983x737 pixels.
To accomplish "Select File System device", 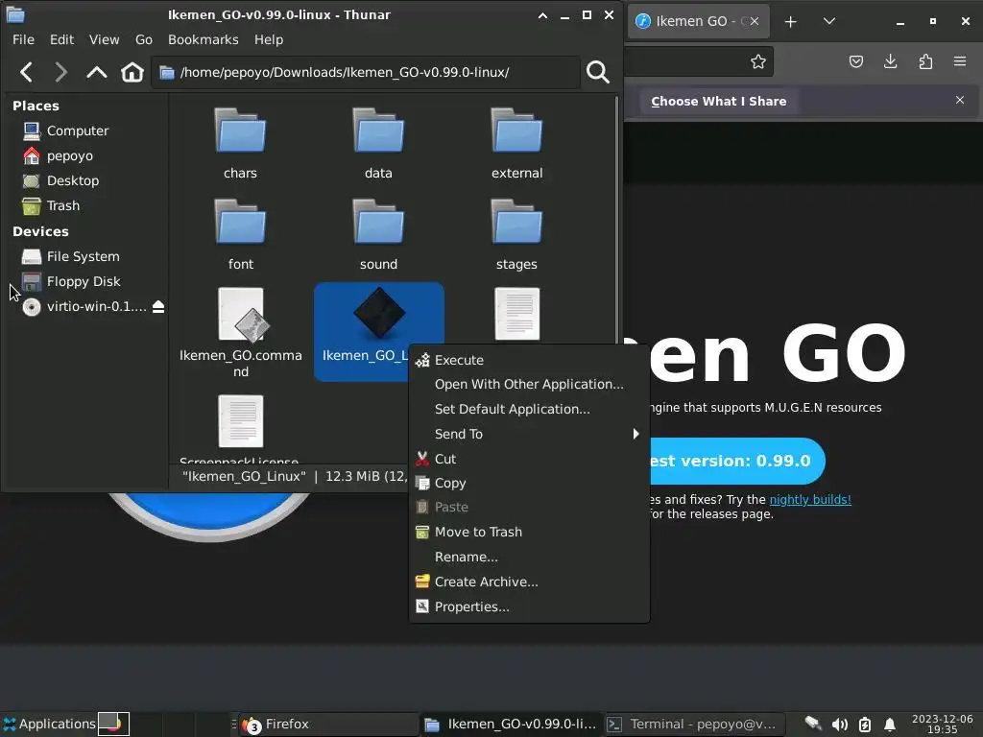I will pyautogui.click(x=84, y=256).
